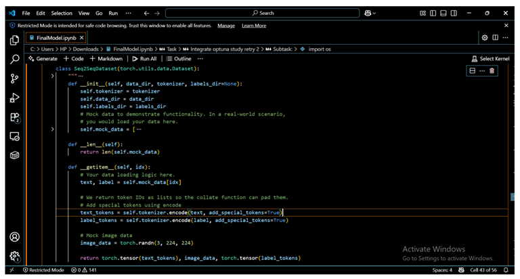Open the Remote Explorer view
This screenshot has height=279, width=520.
point(14,137)
